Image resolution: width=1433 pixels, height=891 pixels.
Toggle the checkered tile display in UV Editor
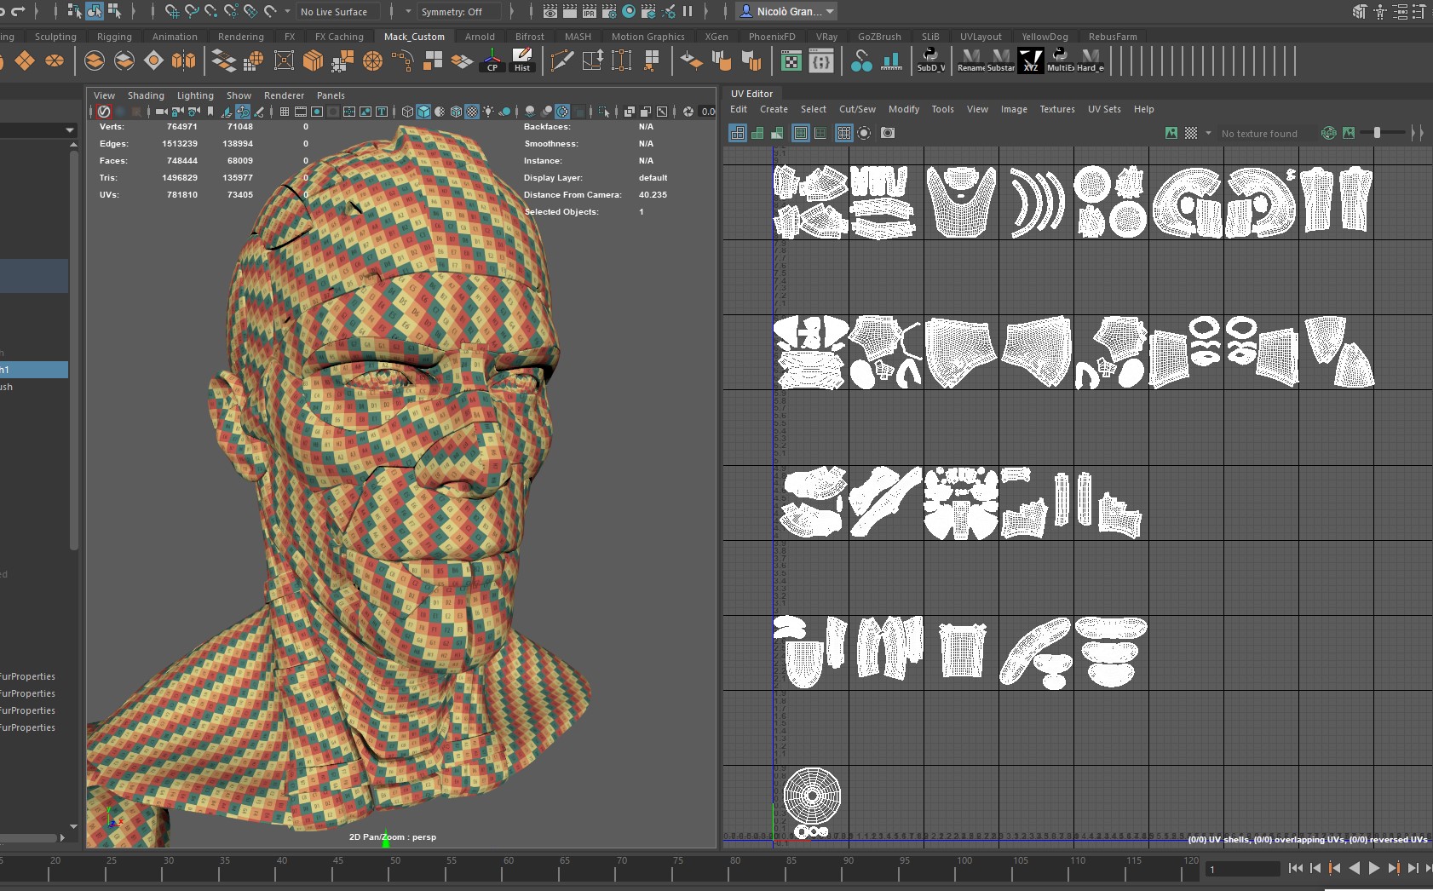click(x=1191, y=133)
